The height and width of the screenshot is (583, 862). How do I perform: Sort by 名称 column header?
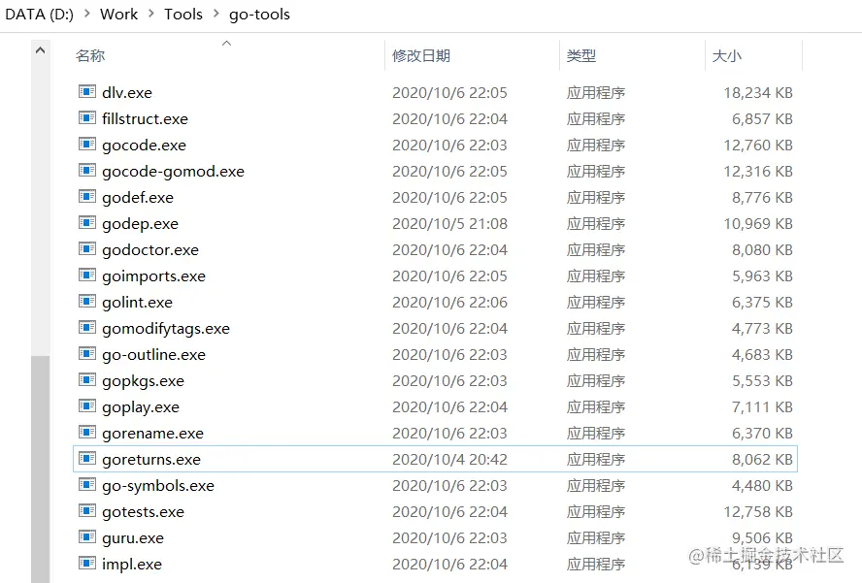click(x=89, y=55)
